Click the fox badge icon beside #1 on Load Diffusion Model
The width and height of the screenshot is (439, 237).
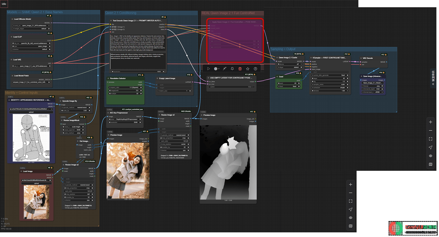click(50, 16)
